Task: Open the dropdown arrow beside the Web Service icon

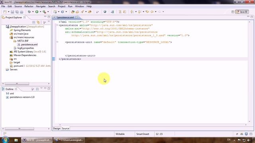Action: point(66,12)
